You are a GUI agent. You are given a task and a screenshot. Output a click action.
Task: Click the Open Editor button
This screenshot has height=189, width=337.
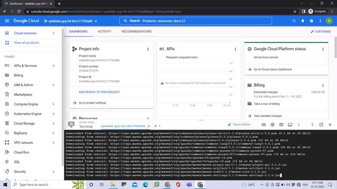coord(239,124)
